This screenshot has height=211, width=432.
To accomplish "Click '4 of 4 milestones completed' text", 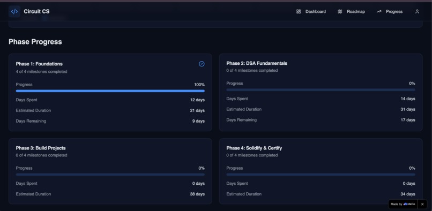I will coord(42,72).
